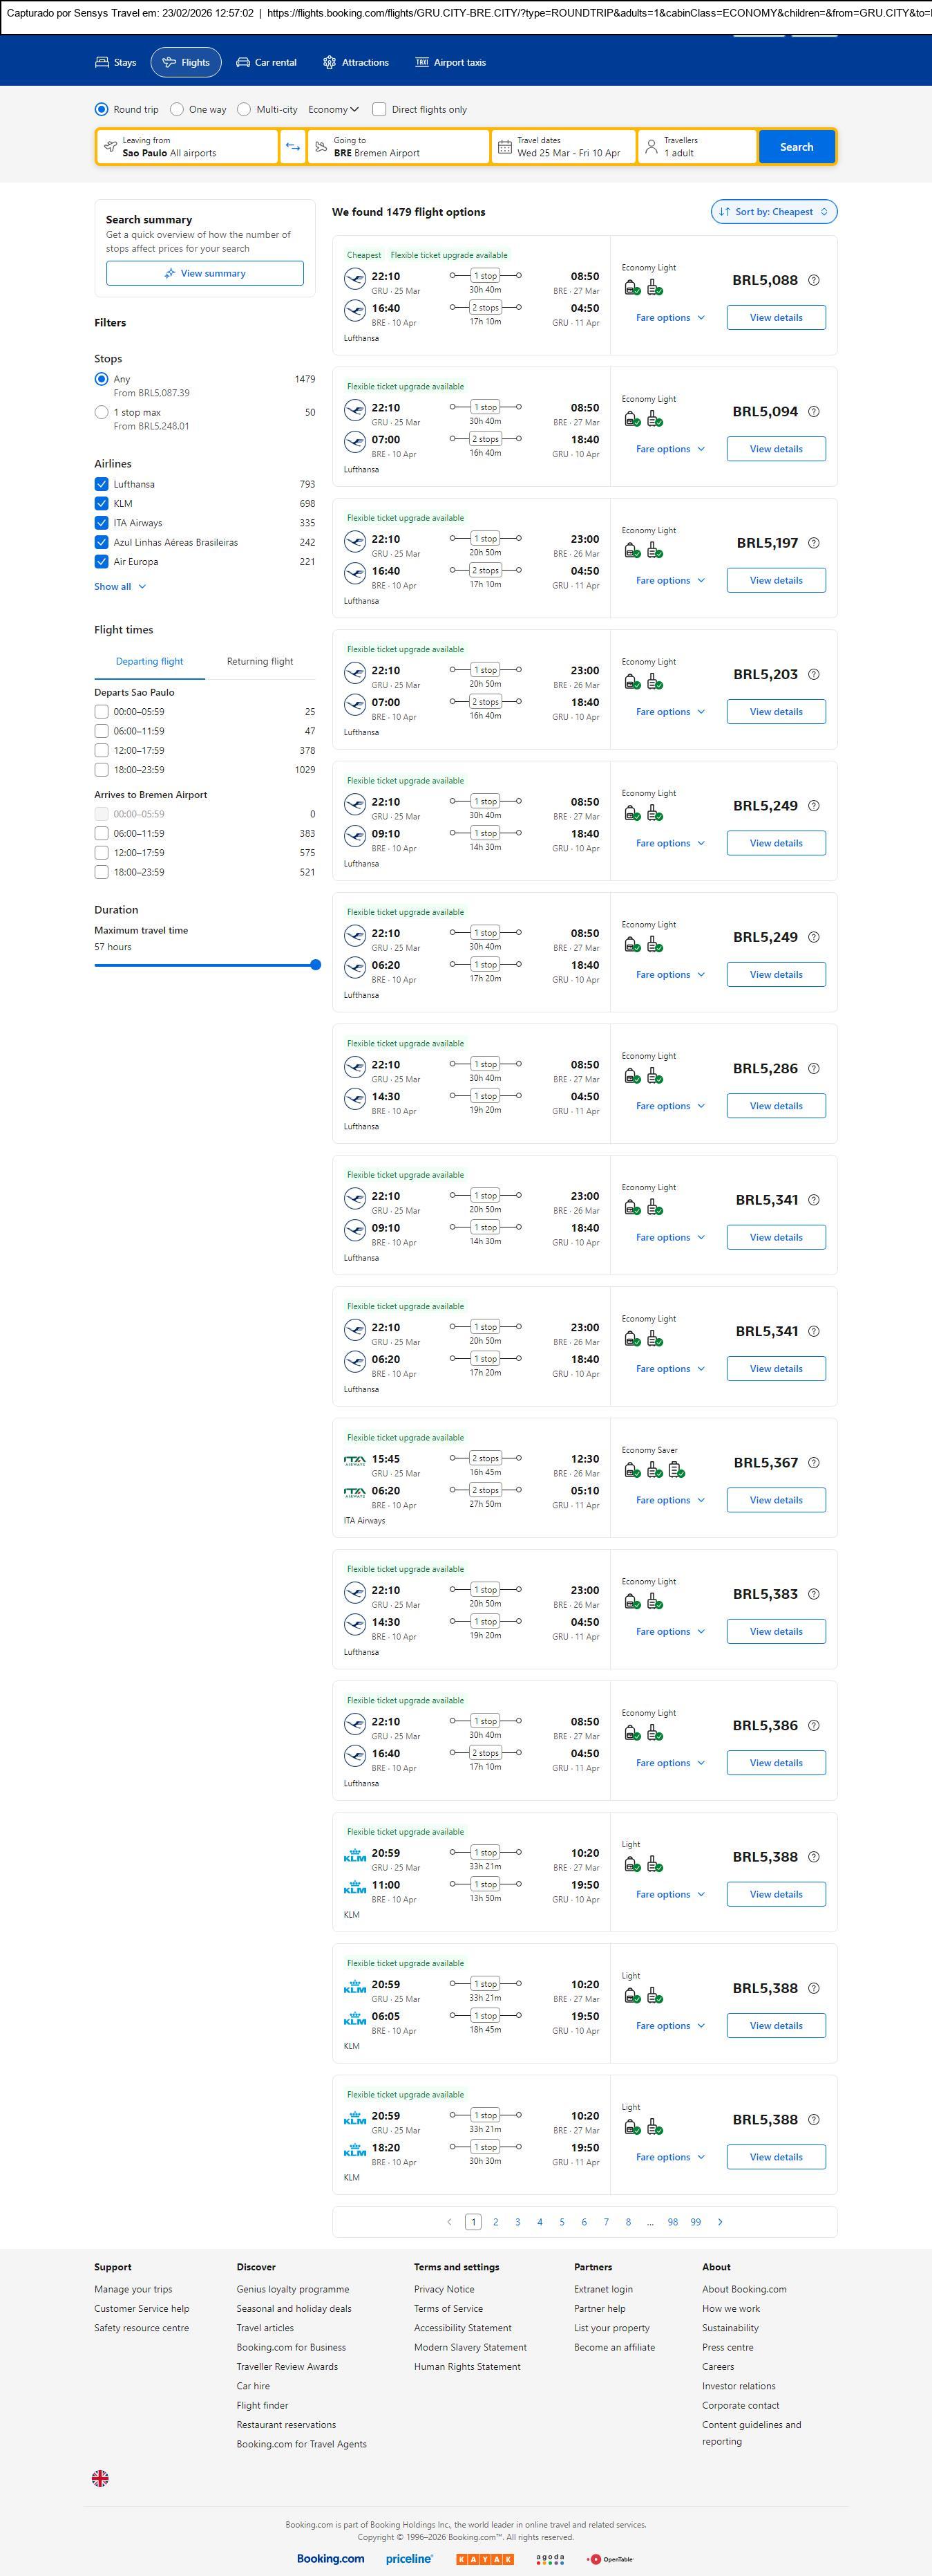
Task: Open the Car rental tab
Action: 267,62
